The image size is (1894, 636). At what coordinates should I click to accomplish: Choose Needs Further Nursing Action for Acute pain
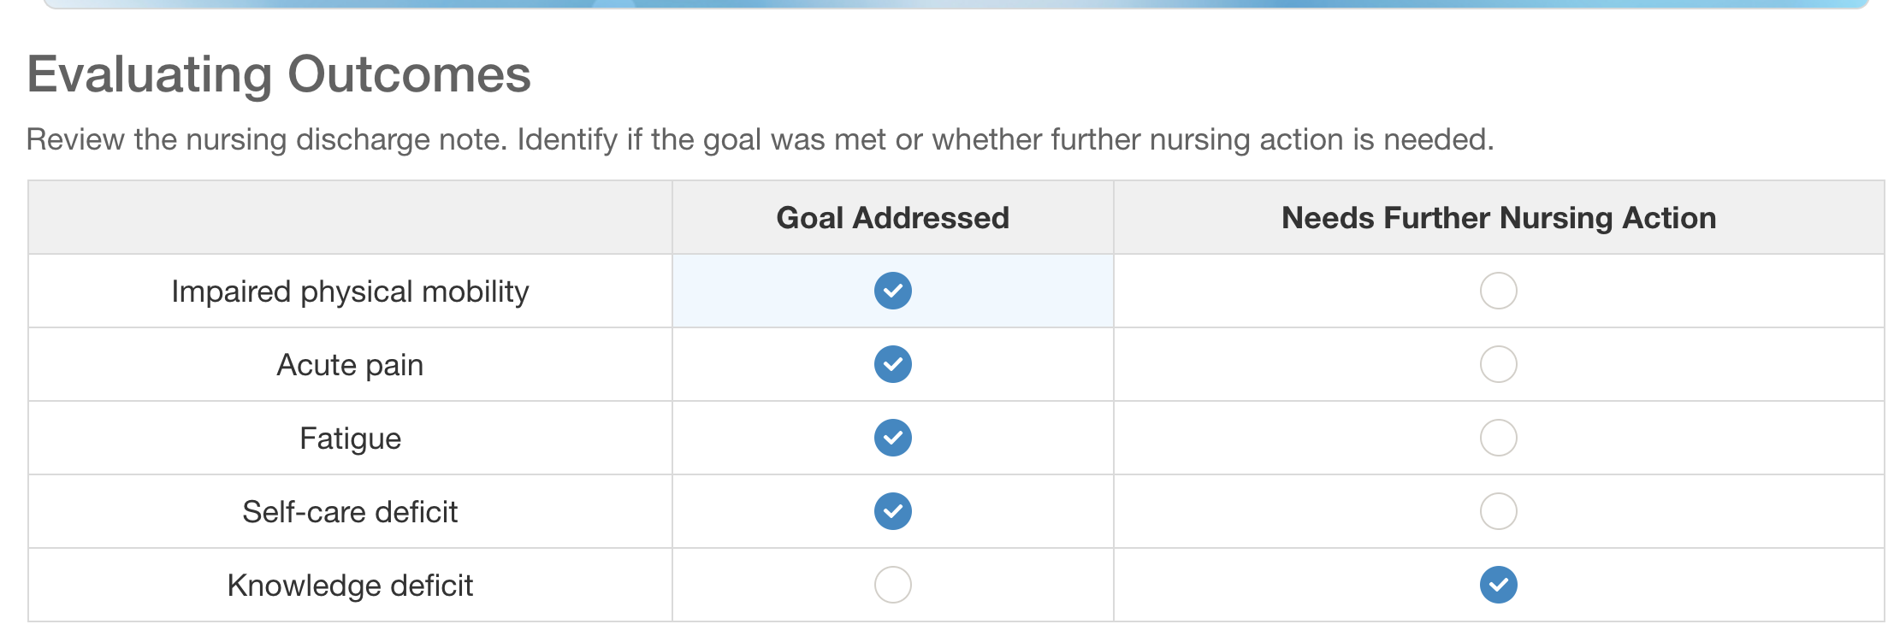1498,364
